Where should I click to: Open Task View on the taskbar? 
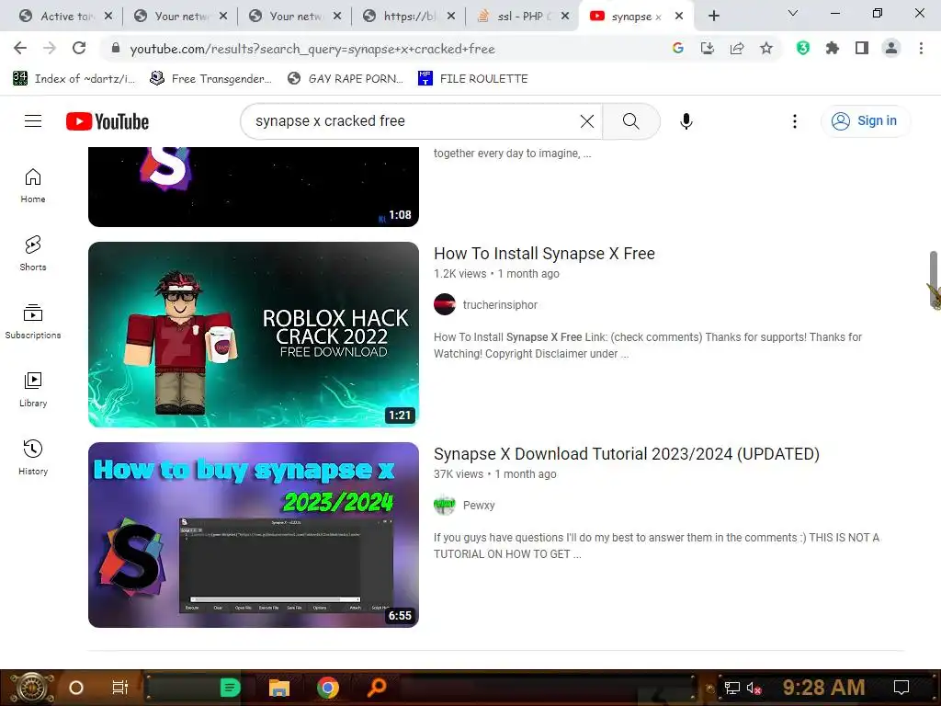[120, 688]
